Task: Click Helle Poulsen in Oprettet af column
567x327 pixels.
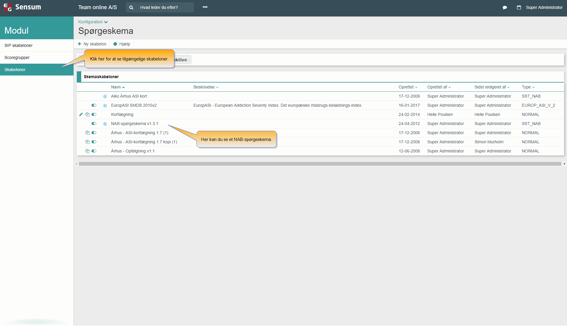Action: (x=440, y=114)
